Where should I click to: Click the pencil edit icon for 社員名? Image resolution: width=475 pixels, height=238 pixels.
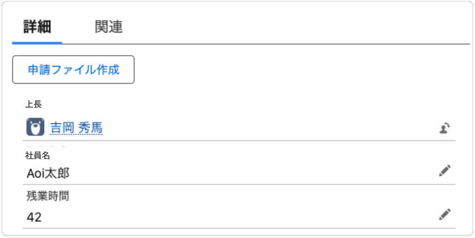[444, 171]
